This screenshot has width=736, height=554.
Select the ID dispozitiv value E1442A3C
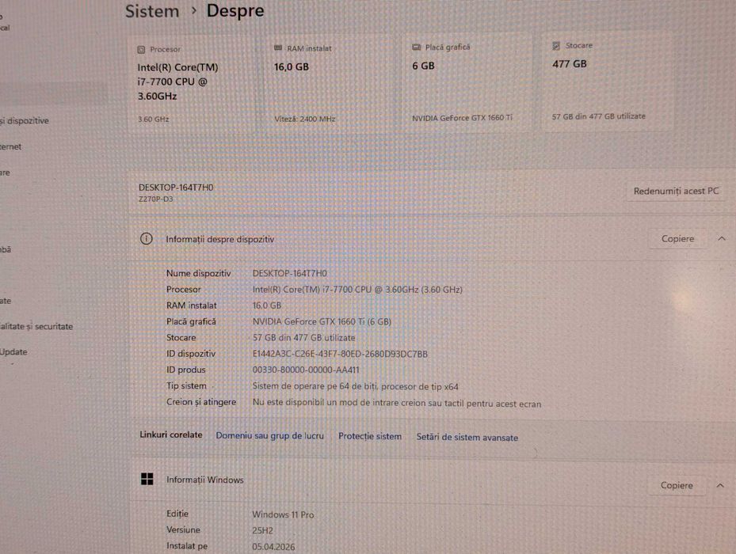tap(340, 354)
